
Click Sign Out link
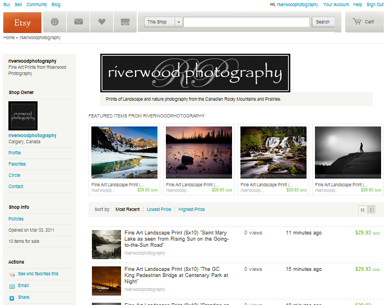coord(375,4)
